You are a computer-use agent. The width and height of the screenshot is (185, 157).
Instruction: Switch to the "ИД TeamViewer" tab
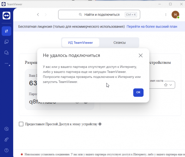point(81,43)
